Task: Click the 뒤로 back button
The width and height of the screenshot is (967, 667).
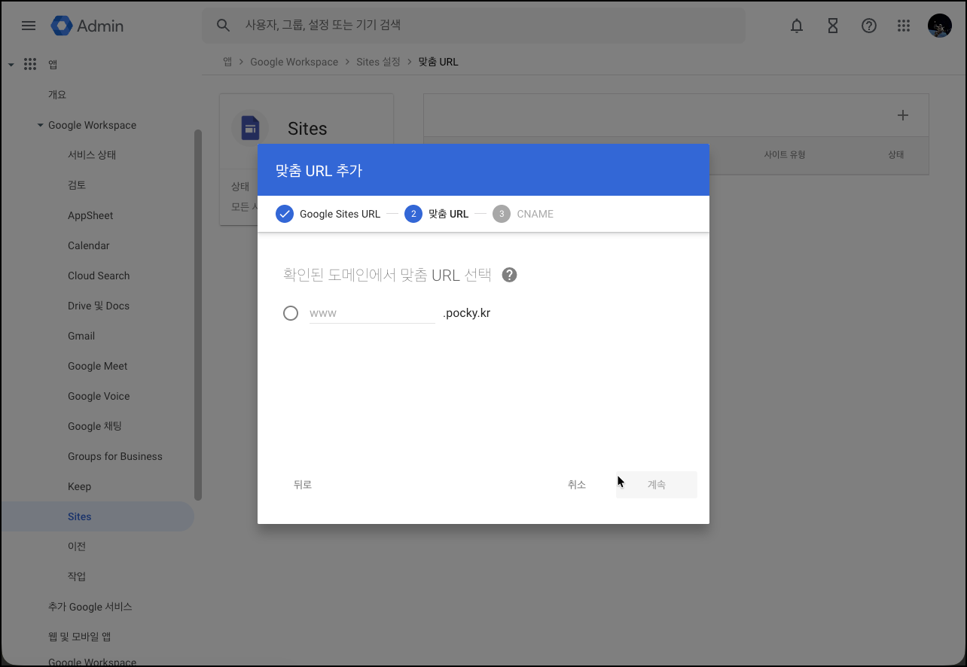Action: [303, 485]
